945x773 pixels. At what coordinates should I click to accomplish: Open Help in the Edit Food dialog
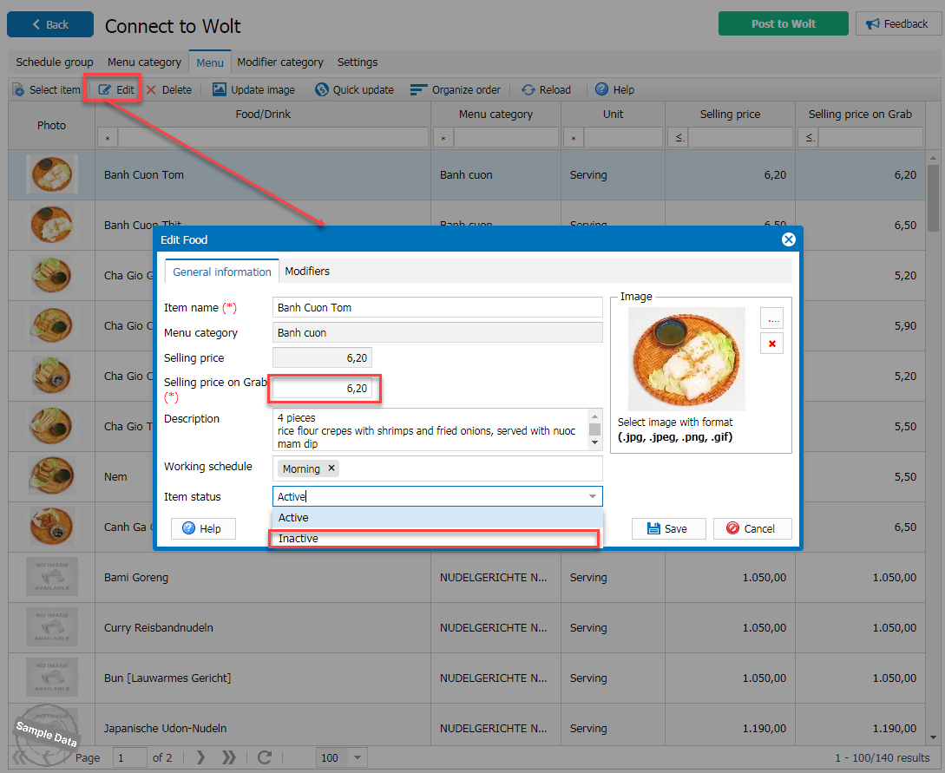click(x=202, y=528)
